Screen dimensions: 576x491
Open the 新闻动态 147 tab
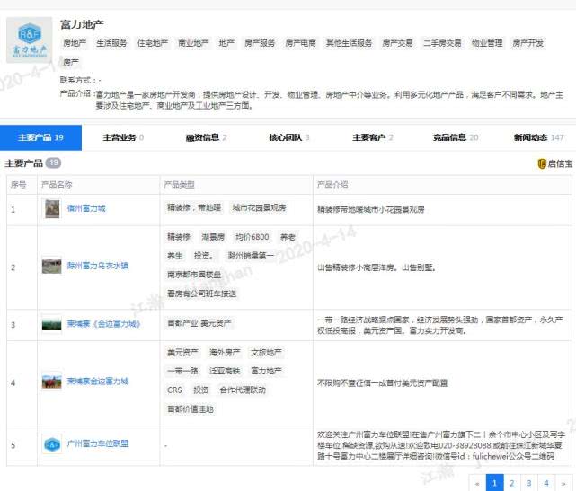pos(538,137)
